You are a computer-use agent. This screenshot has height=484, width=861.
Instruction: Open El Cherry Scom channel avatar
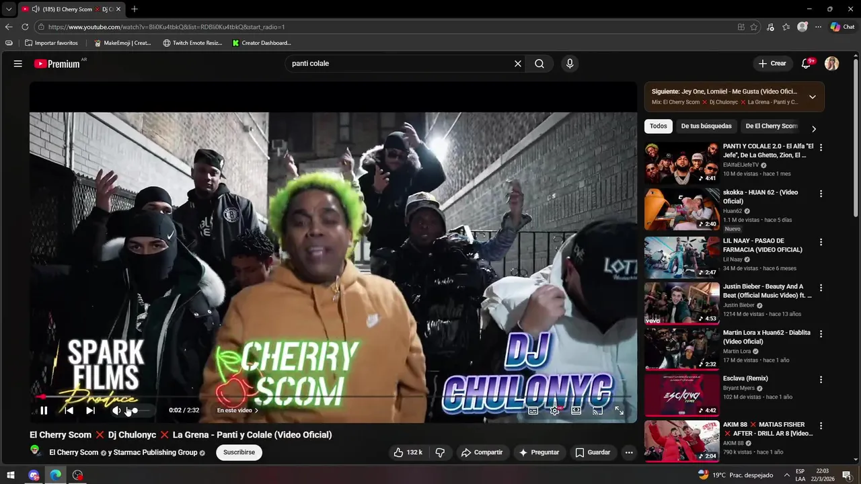click(36, 451)
